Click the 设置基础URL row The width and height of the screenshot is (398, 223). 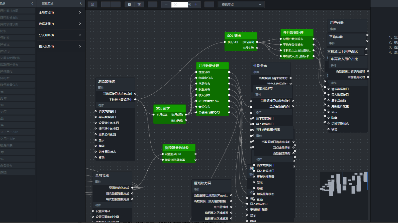179,154
